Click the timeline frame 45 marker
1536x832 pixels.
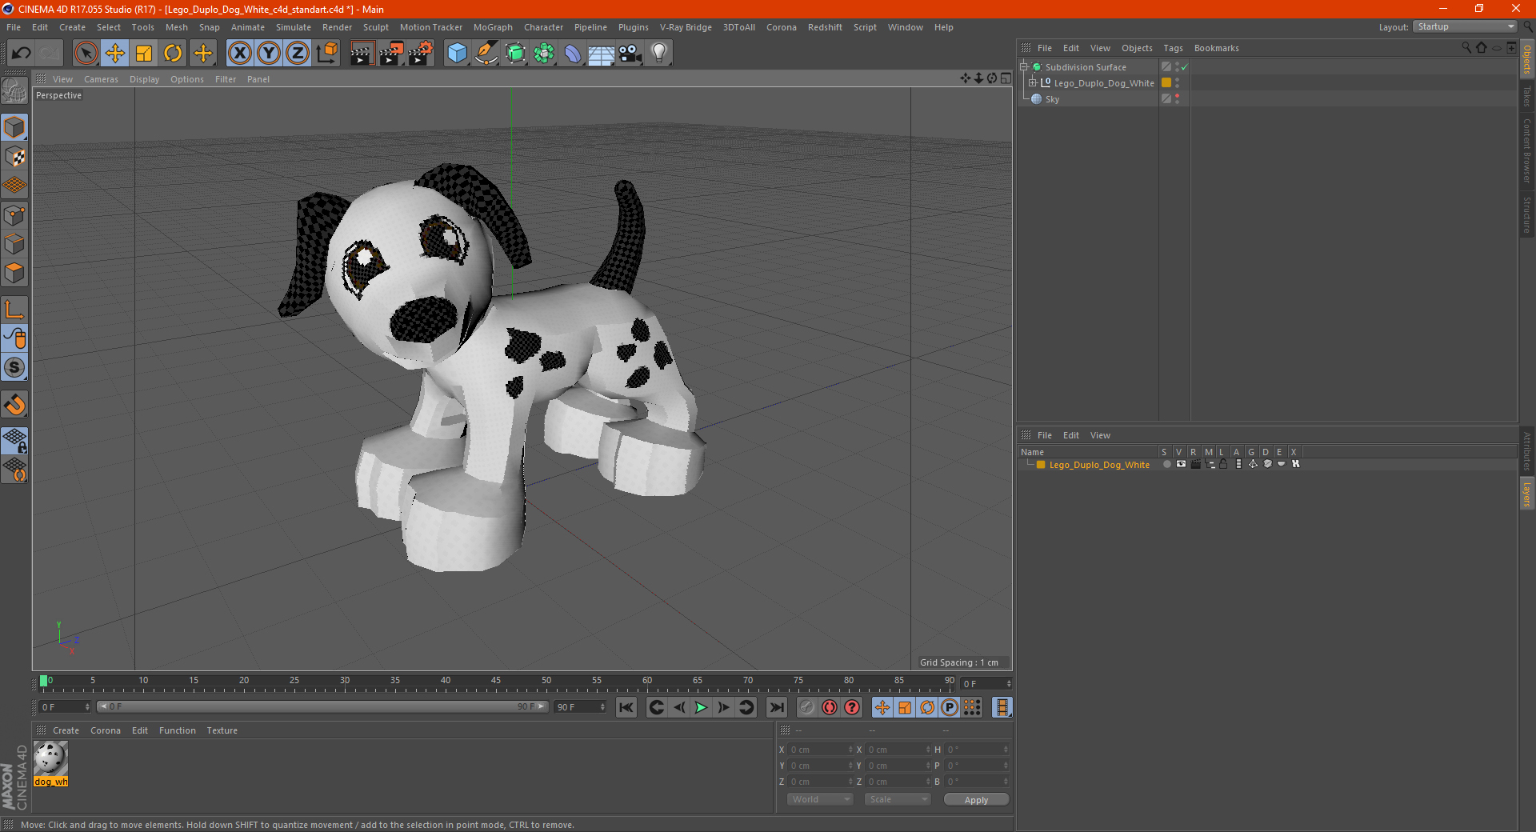pos(496,682)
